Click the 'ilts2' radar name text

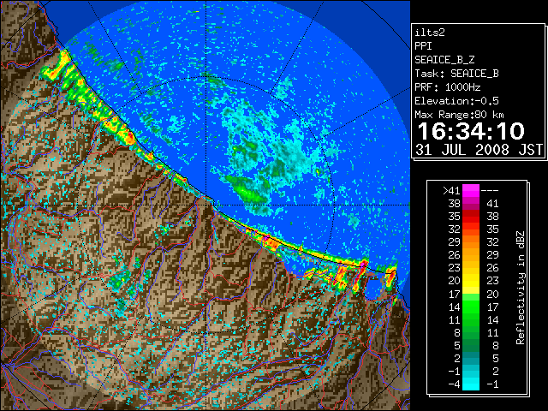click(x=430, y=33)
